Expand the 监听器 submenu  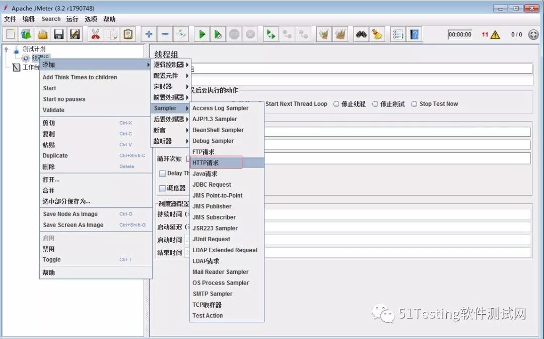[x=171, y=141]
